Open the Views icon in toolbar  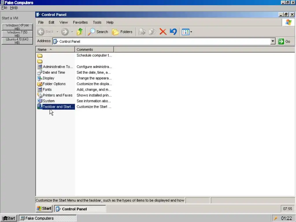(x=185, y=32)
